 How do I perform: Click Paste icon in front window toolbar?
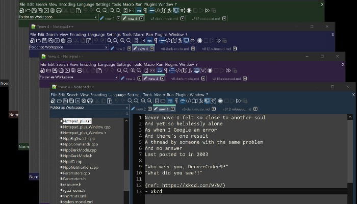[110, 101]
